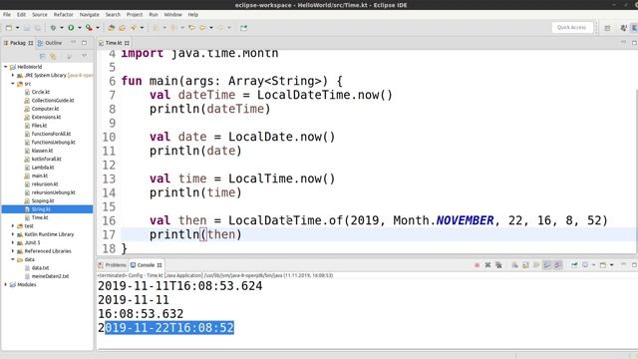Open the Source menu
The width and height of the screenshot is (638, 359).
[x=40, y=14]
